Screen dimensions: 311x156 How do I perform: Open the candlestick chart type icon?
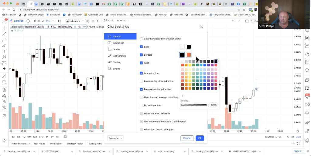[59, 21]
